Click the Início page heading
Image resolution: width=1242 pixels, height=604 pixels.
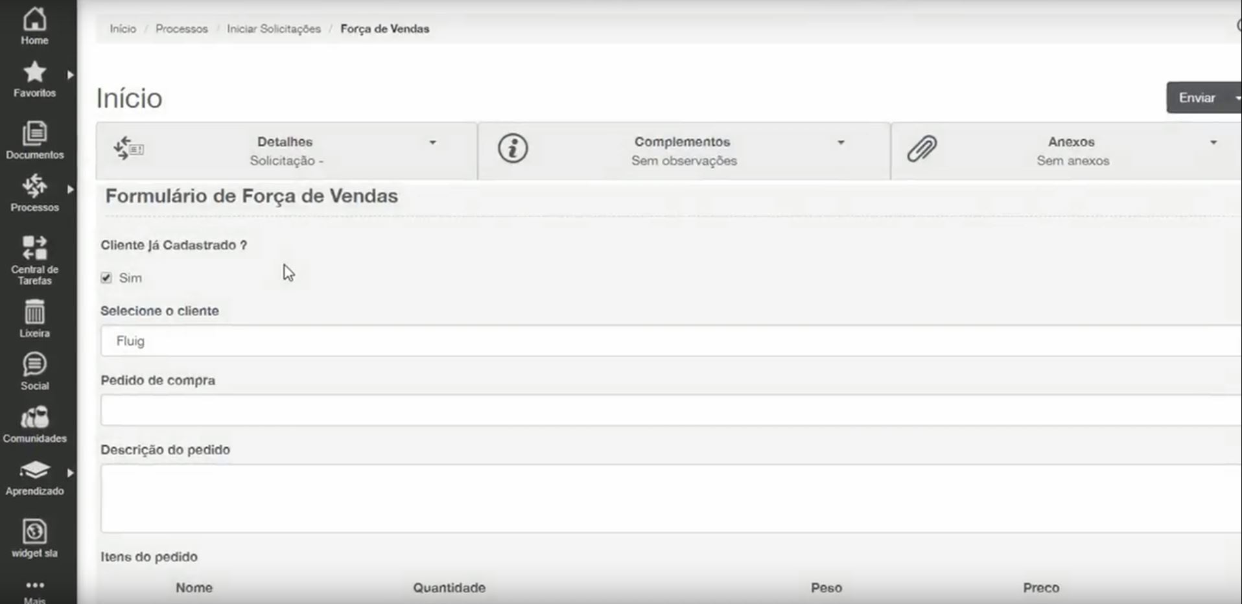(129, 99)
